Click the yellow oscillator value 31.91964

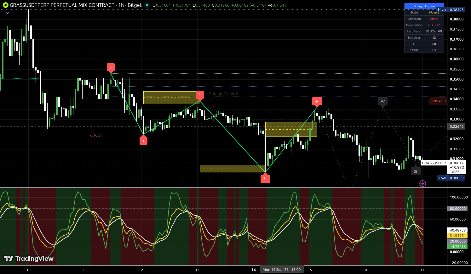457,236
